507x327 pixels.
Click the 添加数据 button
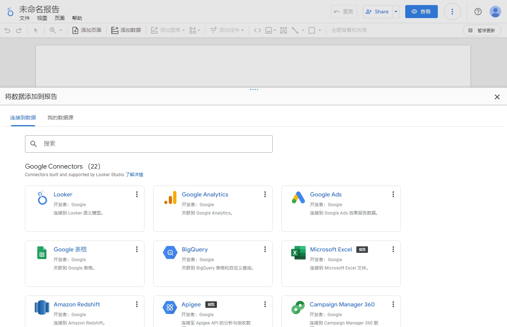[x=126, y=30]
